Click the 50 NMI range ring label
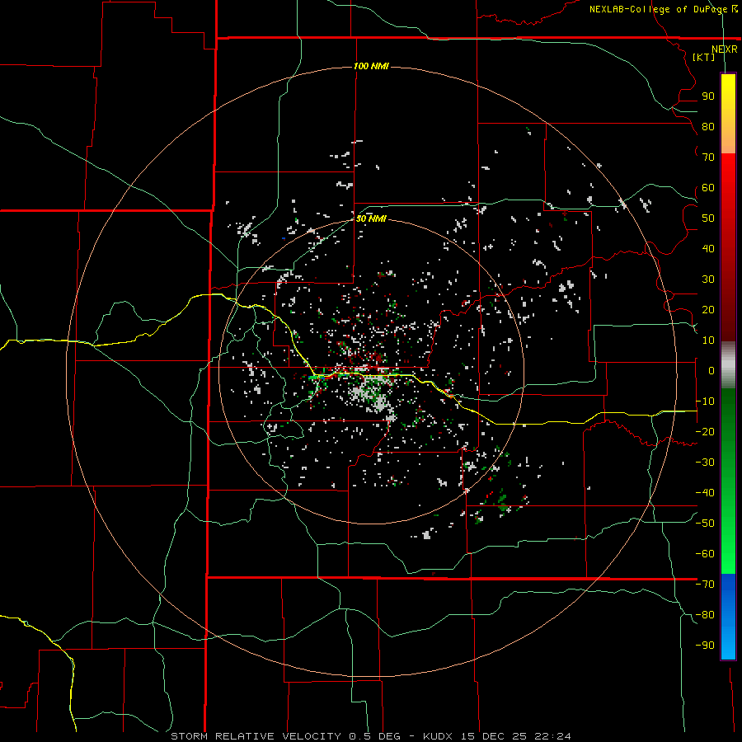This screenshot has width=742, height=742. [x=370, y=218]
